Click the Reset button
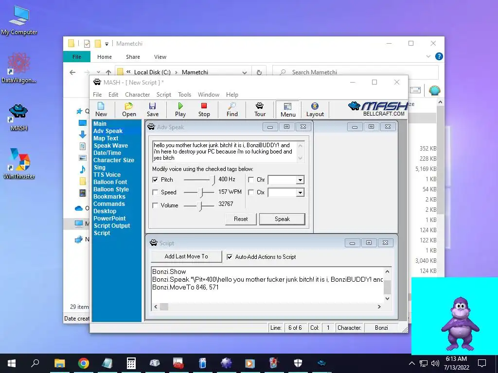The height and width of the screenshot is (373, 498). coord(241,219)
